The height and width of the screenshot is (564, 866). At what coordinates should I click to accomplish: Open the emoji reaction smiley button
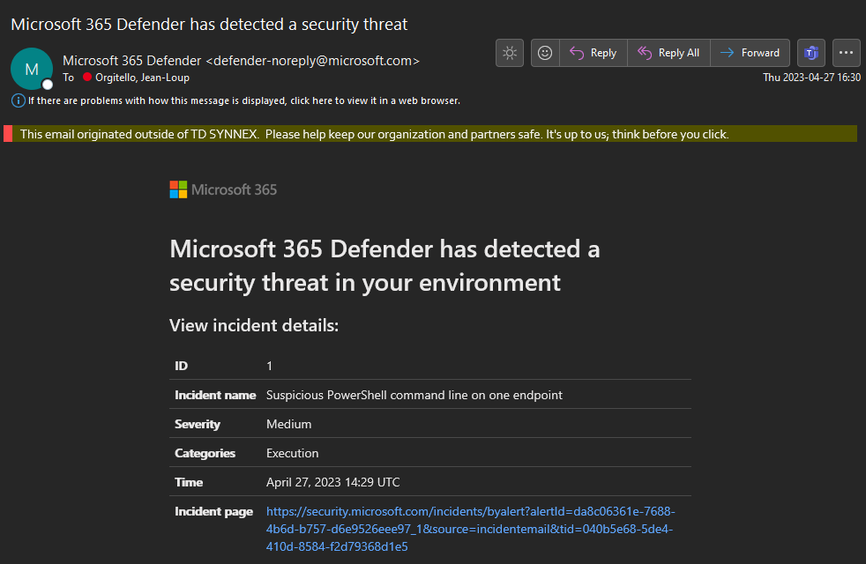[x=545, y=53]
